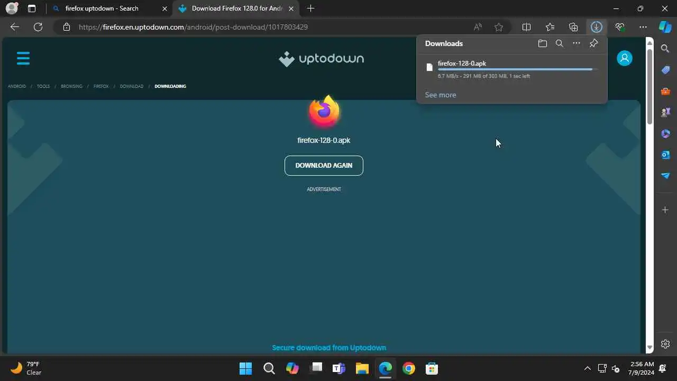View site information via the lock icon

pyautogui.click(x=67, y=27)
